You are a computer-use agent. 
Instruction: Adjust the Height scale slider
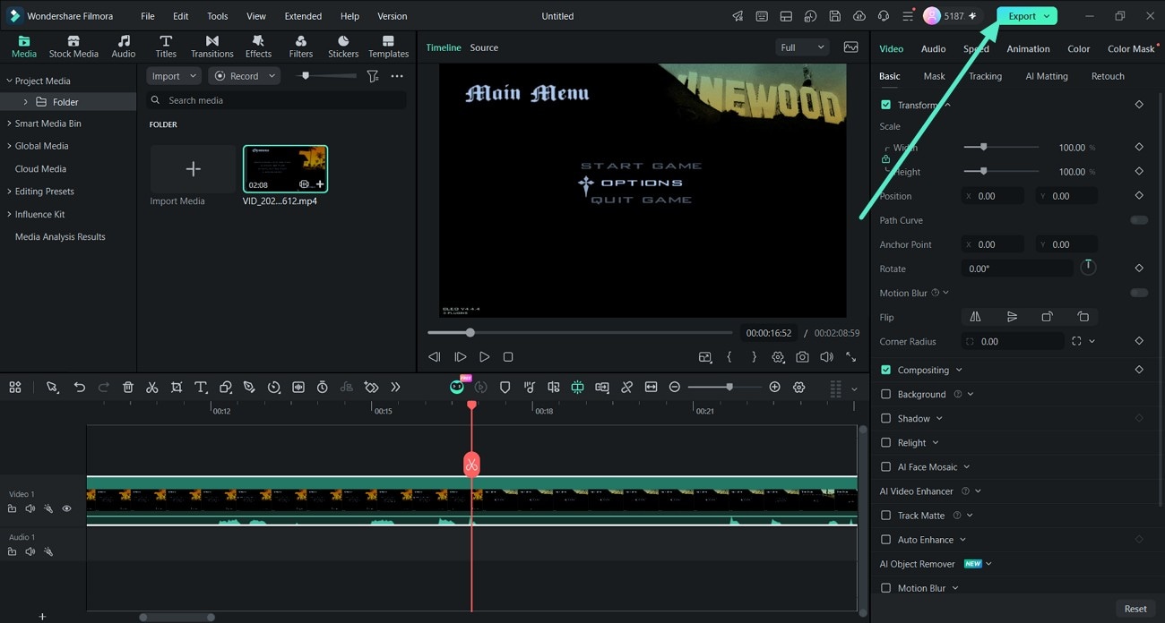[x=1001, y=171]
